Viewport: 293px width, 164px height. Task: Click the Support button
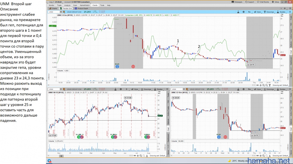coord(250,2)
